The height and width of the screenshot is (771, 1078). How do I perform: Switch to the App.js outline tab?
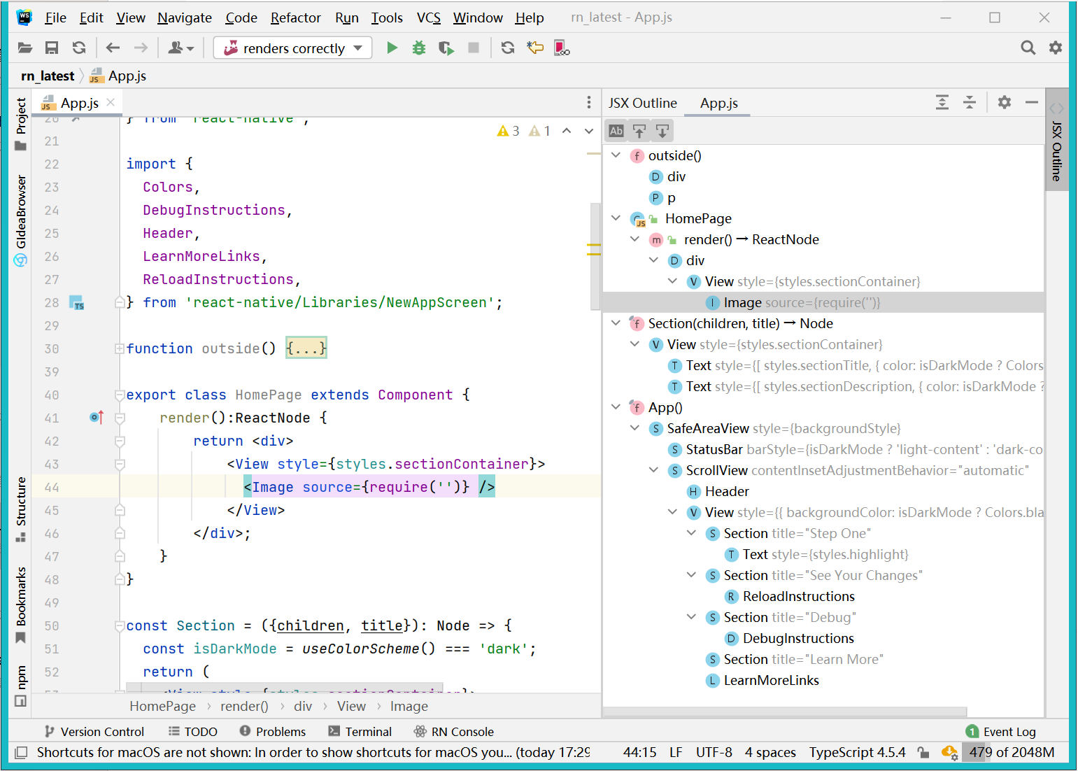click(x=718, y=103)
